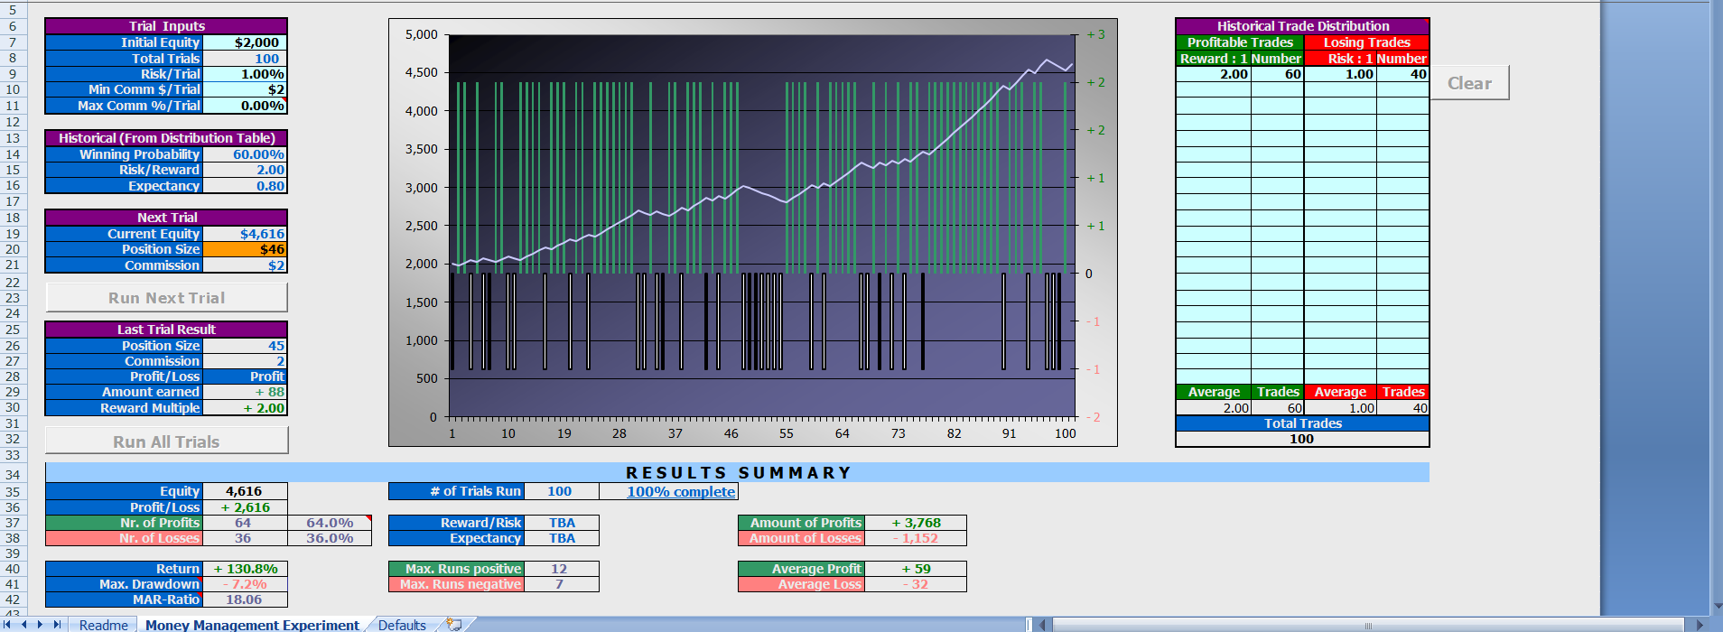Select Average Profit + 59 cell
Viewport: 1723px width, 632px height.
915,569
